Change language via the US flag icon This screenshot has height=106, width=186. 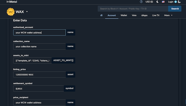pos(163,2)
